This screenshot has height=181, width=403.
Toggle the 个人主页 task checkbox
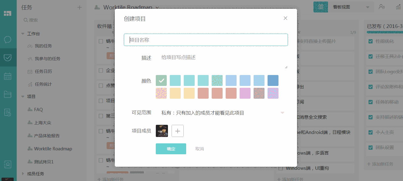[371, 132]
